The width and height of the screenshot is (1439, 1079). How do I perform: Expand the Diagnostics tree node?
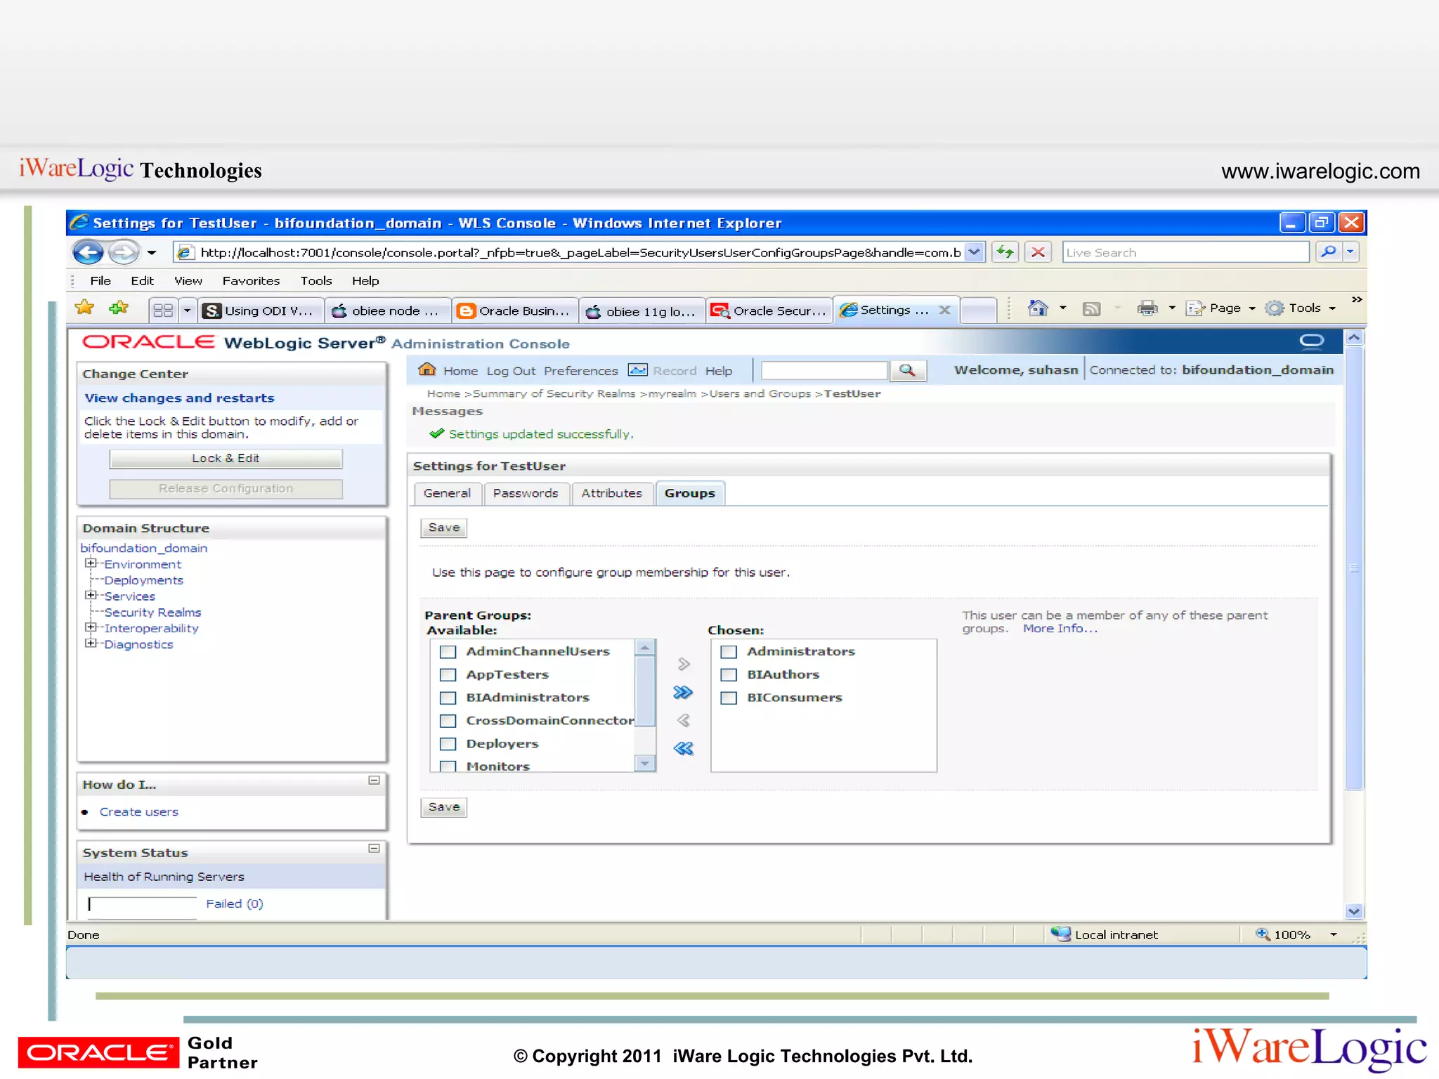pos(91,643)
